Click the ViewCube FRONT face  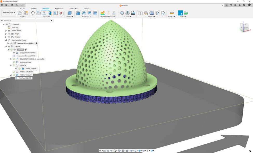tap(246, 28)
